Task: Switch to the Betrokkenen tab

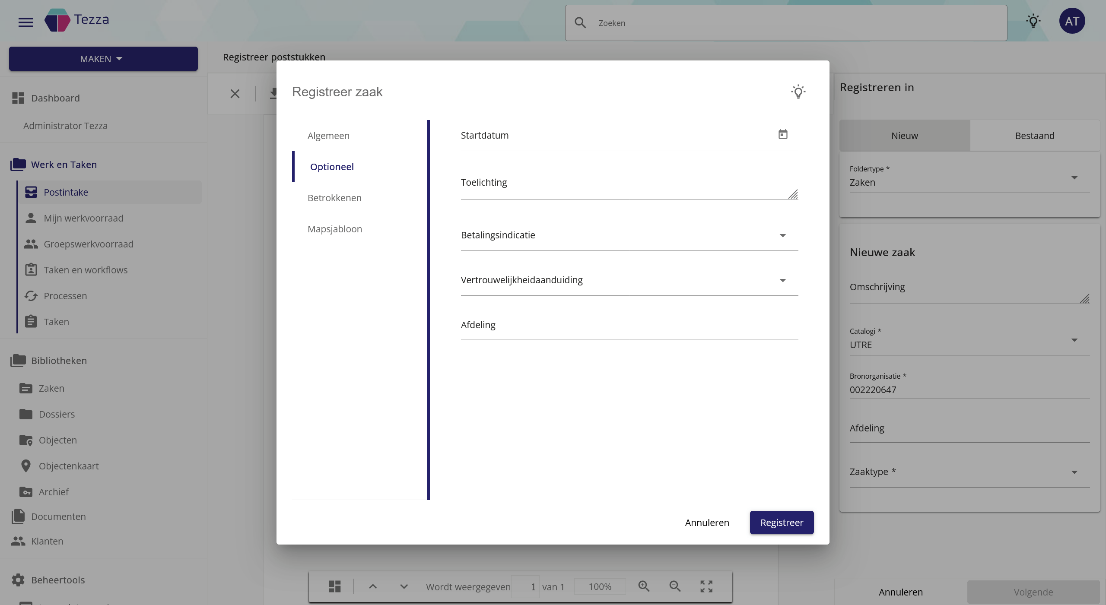Action: tap(334, 198)
